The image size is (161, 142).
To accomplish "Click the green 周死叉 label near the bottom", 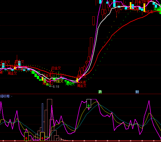I will (70, 84).
